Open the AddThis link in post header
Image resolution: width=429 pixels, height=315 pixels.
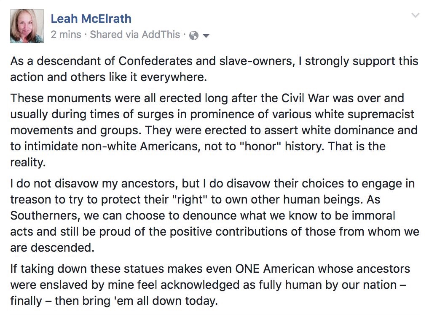[x=162, y=35]
